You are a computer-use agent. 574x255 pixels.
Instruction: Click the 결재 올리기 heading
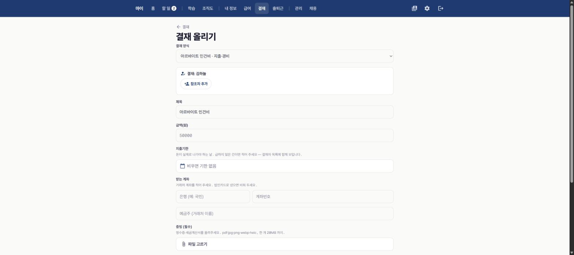coord(196,37)
